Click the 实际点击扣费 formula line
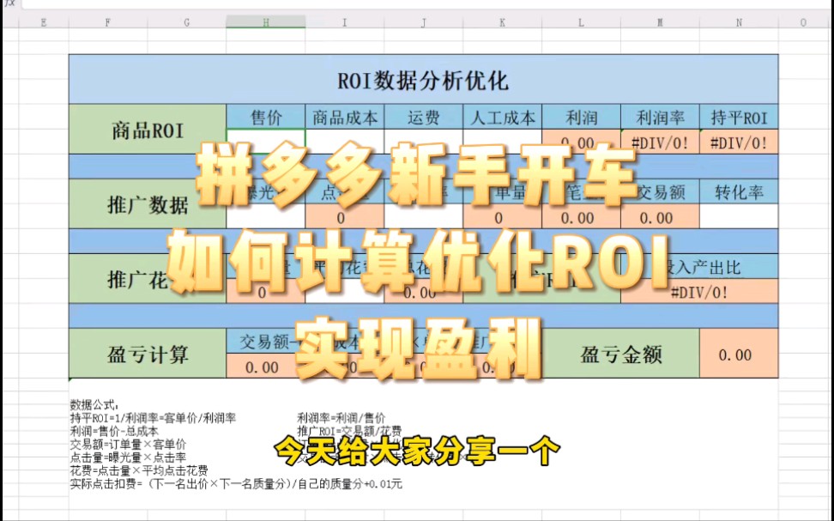Screen dimensions: 834x521 pos(236,484)
